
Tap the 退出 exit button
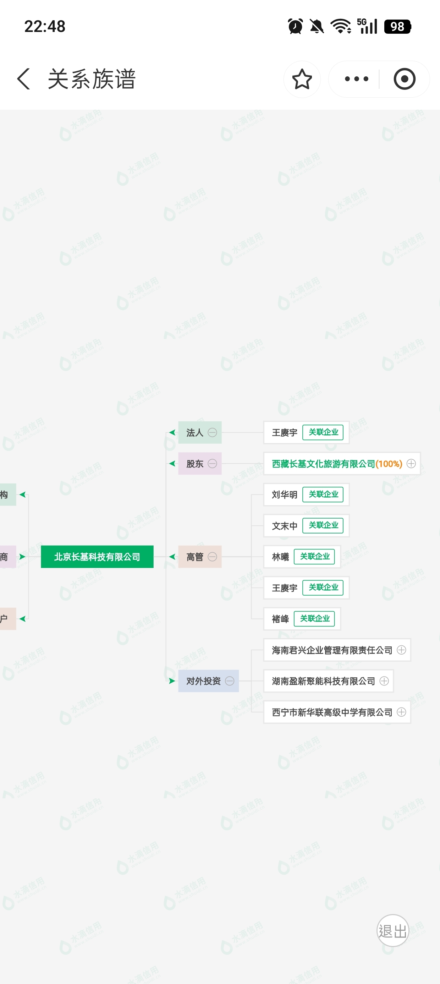(393, 930)
